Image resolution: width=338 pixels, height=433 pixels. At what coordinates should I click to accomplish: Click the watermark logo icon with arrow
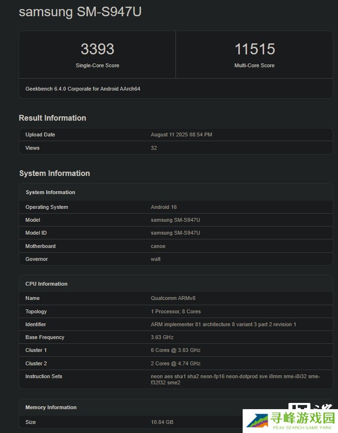[x=257, y=421]
